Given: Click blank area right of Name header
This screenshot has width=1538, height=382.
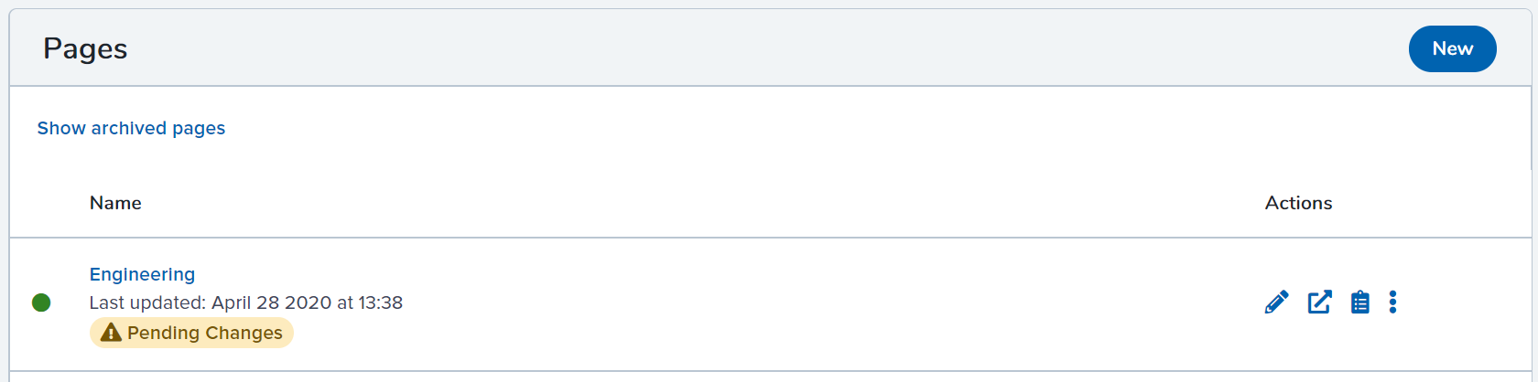Looking at the screenshot, I should [641, 203].
